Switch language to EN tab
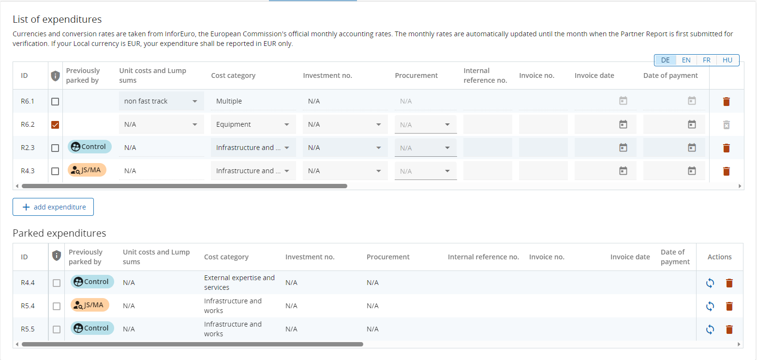 (x=686, y=60)
